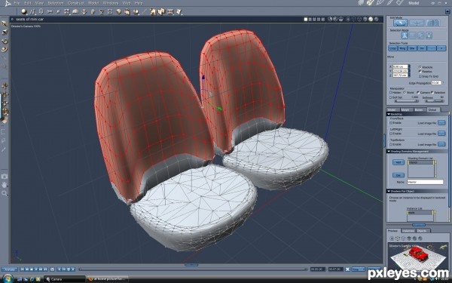This screenshot has height=283, width=452.
Task: Choose the polyline spline tool beside the sphere
Action: coord(32,11)
